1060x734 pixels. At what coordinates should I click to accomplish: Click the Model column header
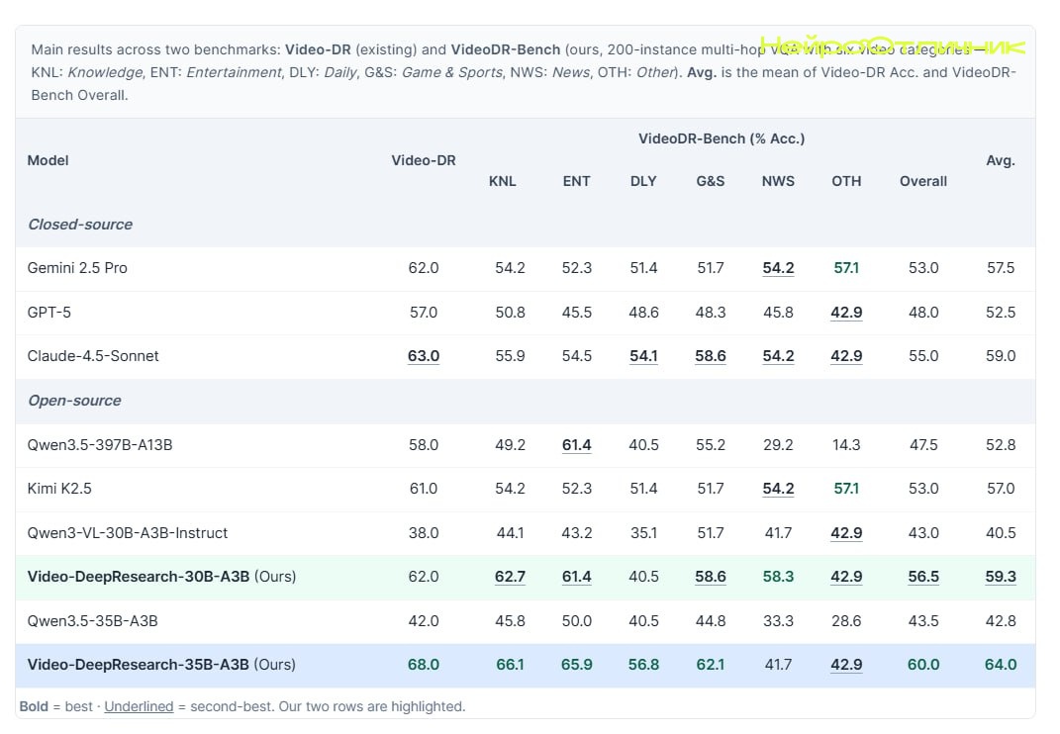tap(48, 160)
